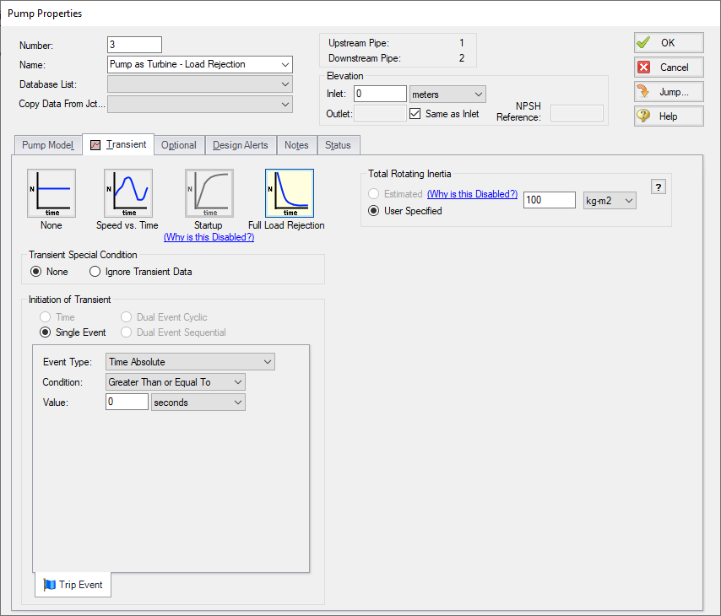Expand the Event Type dropdown
This screenshot has height=616, width=721.
191,362
